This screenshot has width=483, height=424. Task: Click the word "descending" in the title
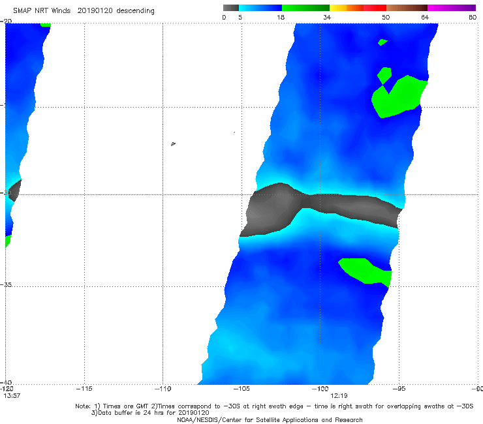click(136, 11)
